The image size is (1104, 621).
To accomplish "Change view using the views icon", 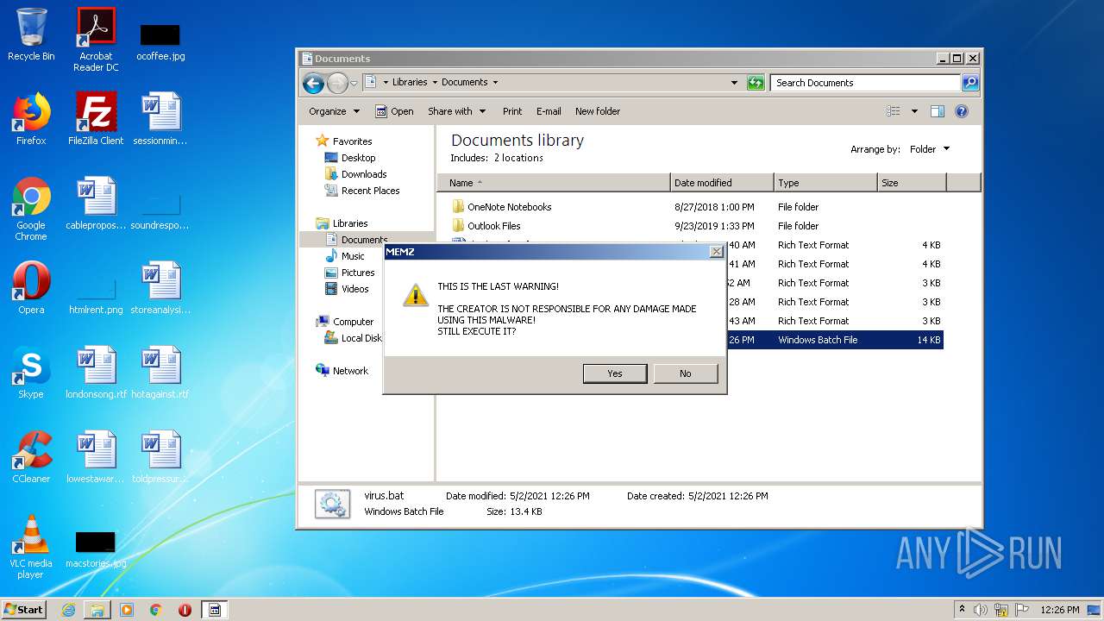I will (x=894, y=111).
